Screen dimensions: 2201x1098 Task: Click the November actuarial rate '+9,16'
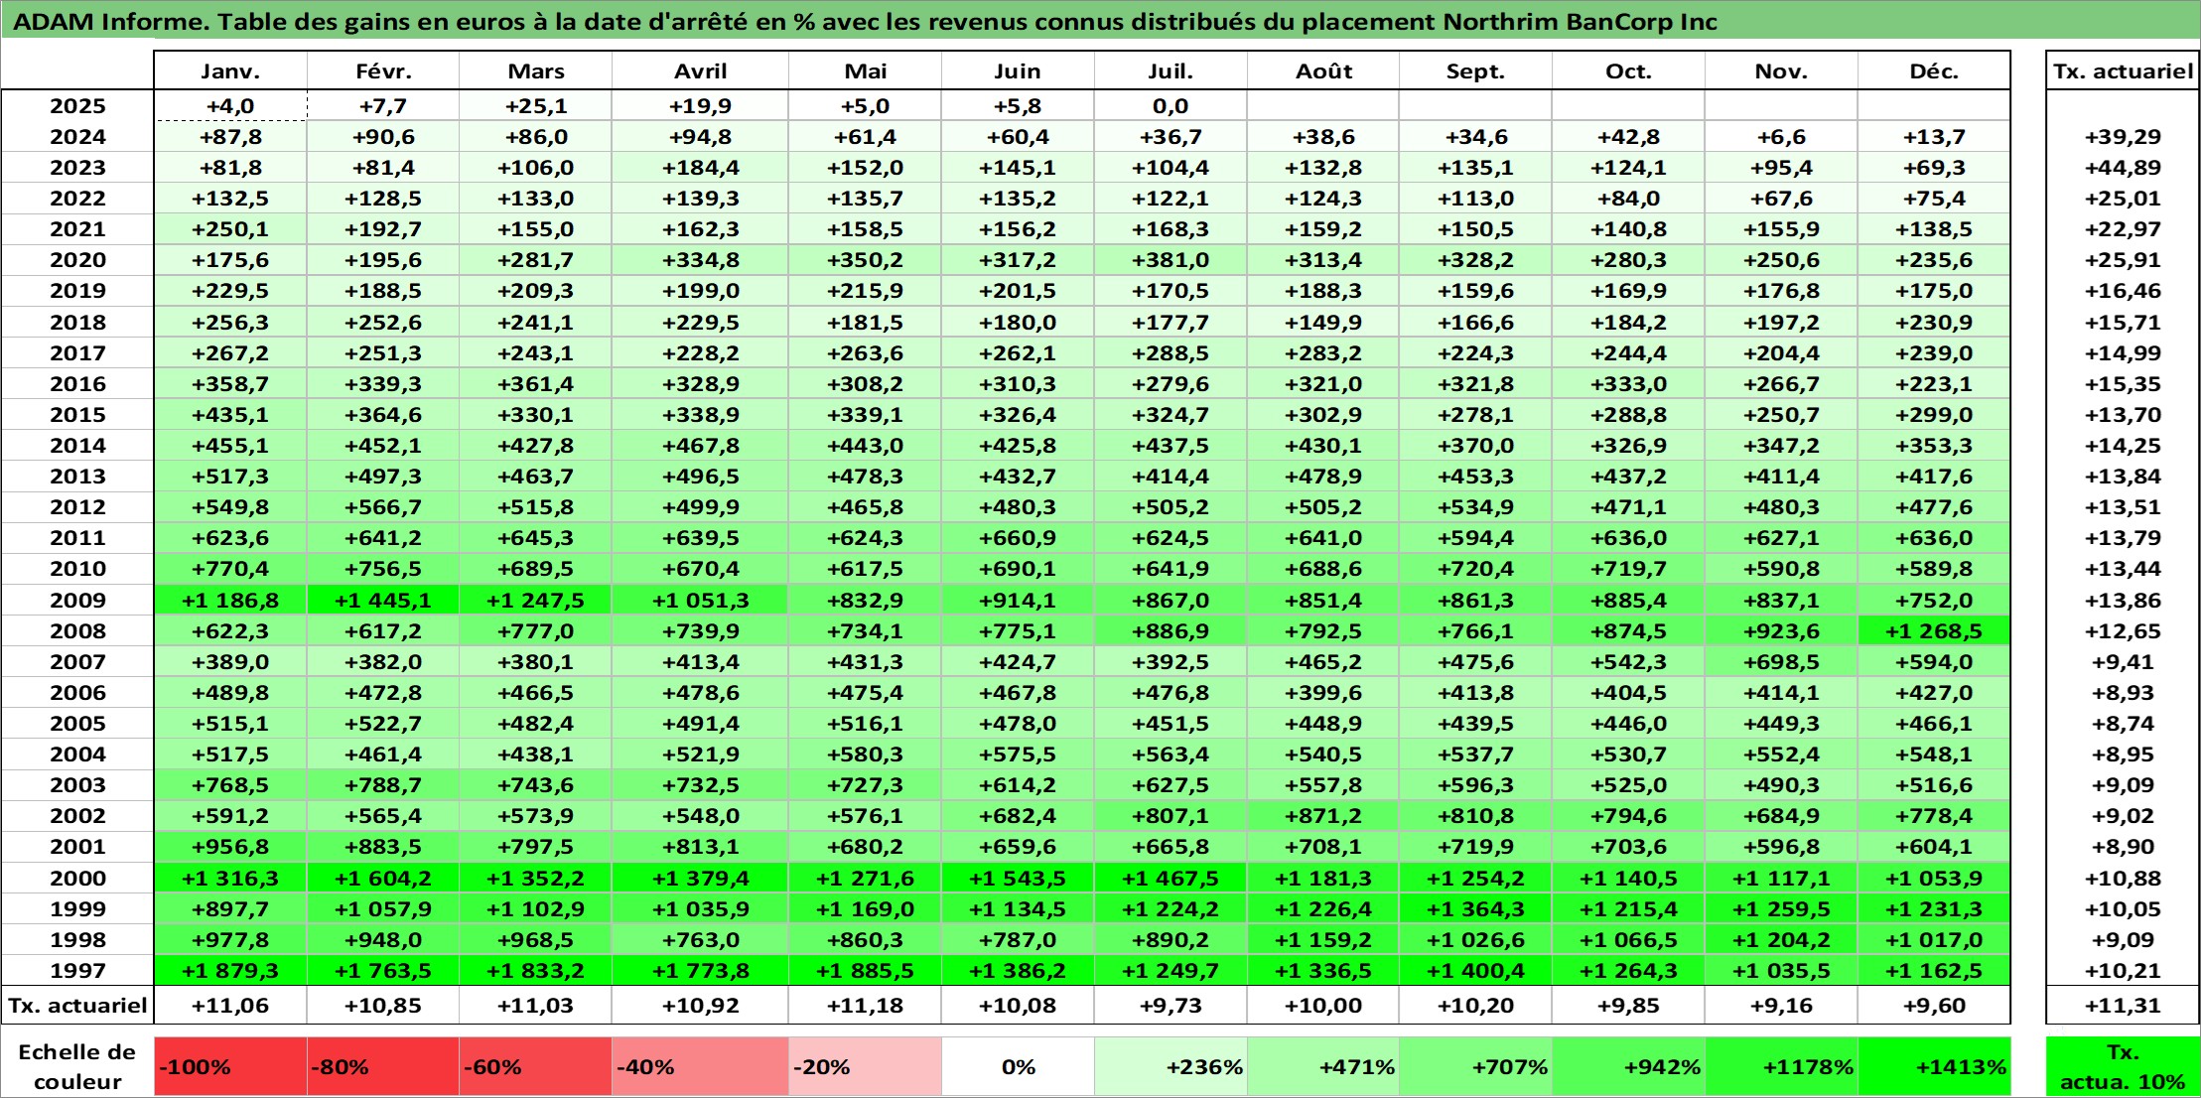1781,1006
